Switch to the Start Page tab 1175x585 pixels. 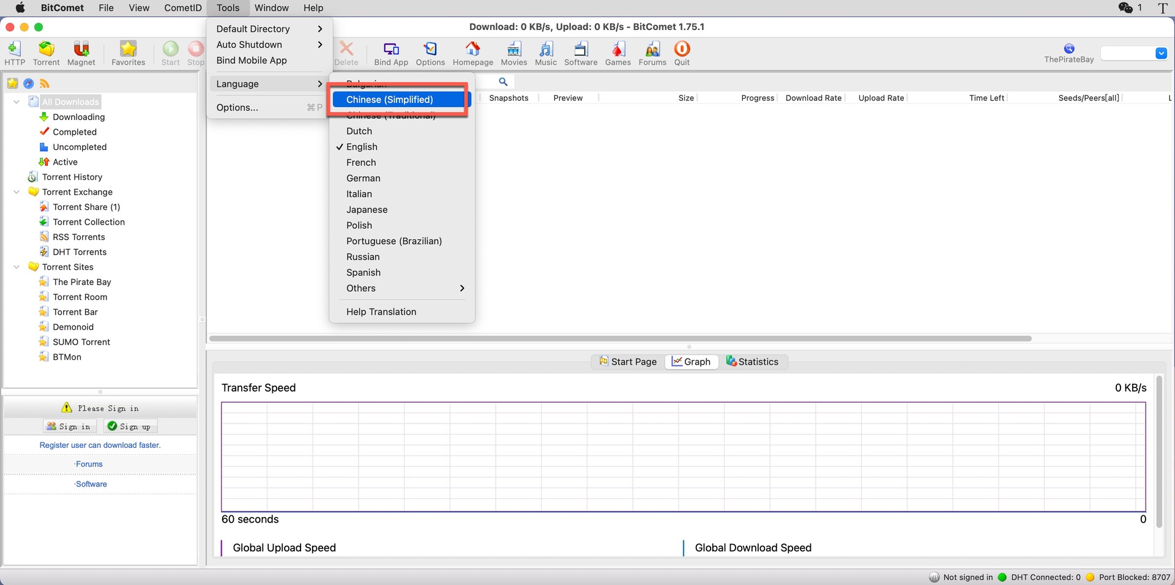coord(628,362)
